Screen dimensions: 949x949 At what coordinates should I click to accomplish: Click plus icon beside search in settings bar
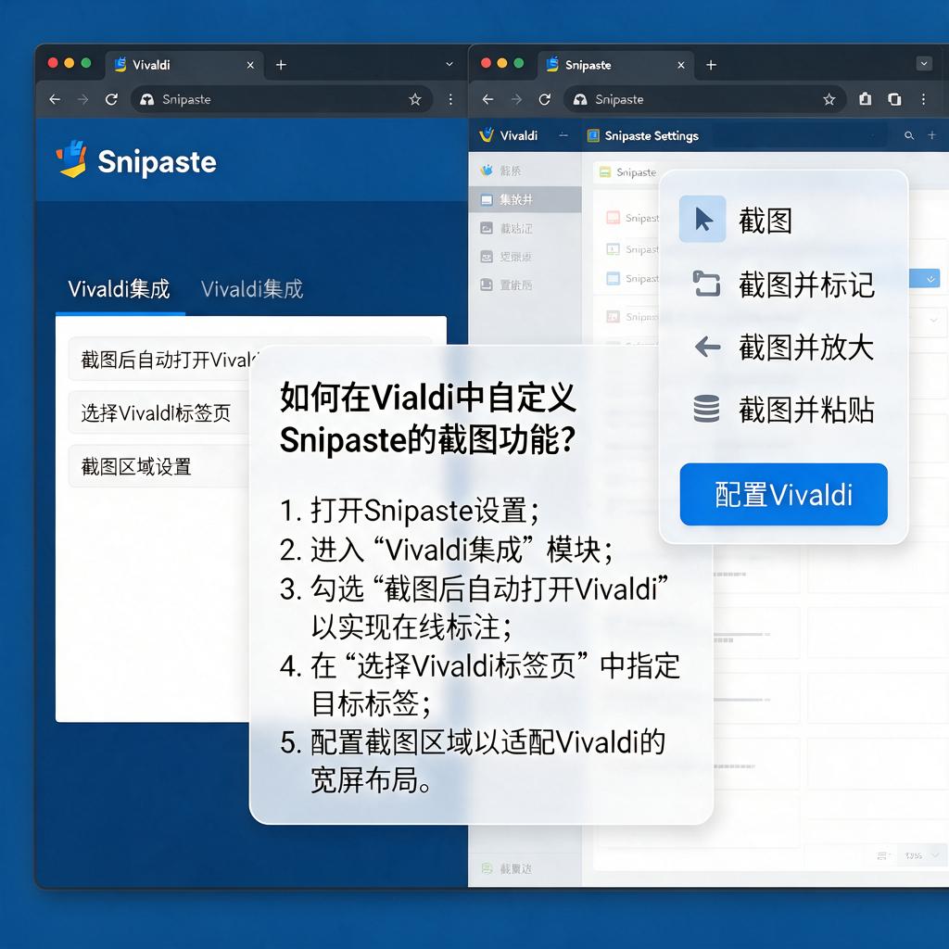pos(932,135)
